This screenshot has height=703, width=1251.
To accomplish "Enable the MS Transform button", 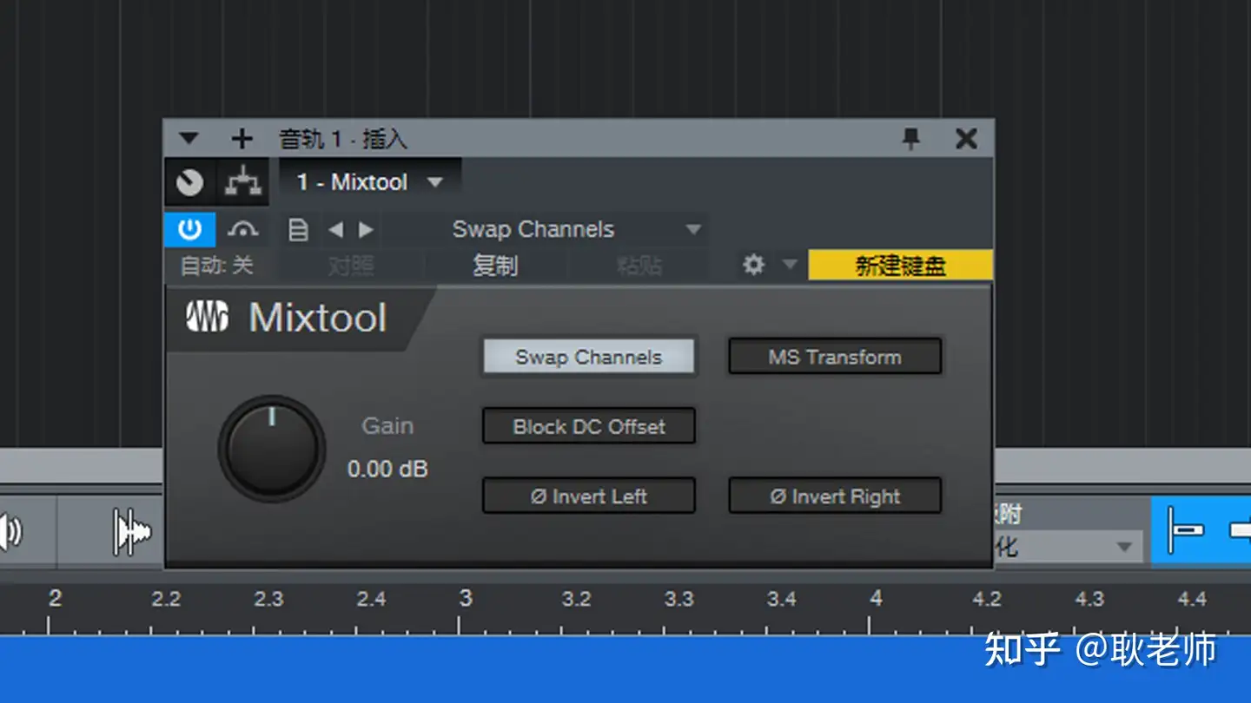I will pyautogui.click(x=835, y=357).
